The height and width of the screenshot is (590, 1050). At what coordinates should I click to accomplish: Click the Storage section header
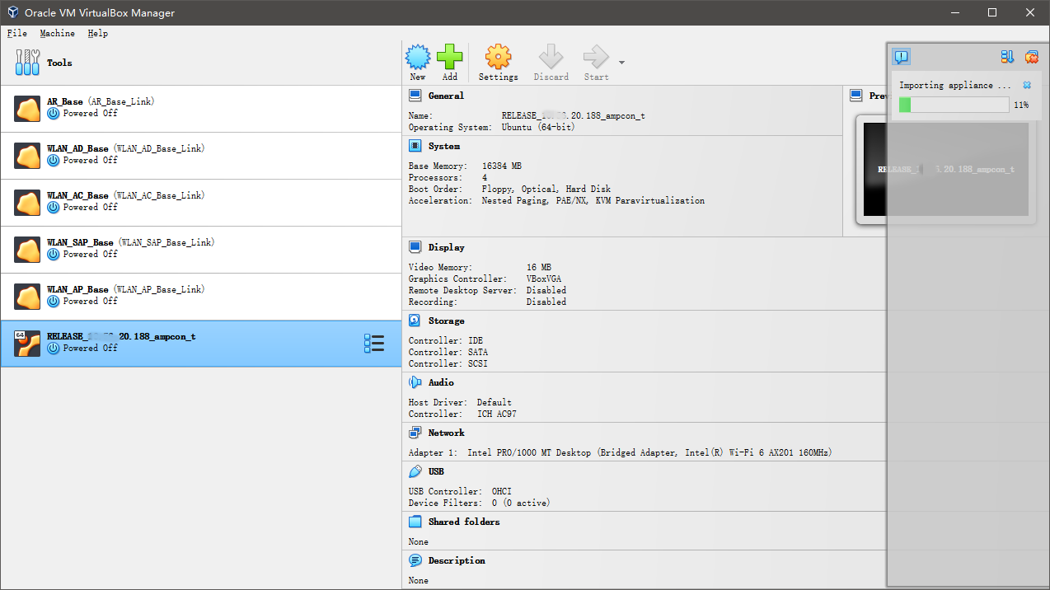pos(446,321)
